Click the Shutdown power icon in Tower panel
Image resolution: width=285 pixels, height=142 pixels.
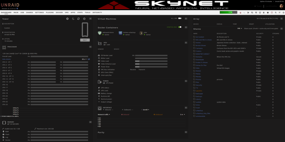(84, 19)
